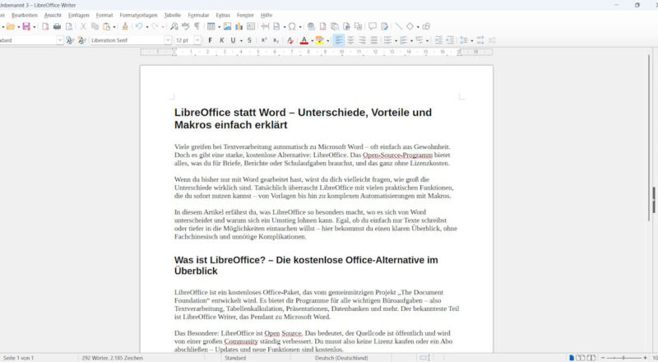Toggle track changes recording
Screen dimensions: 658x362
pyautogui.click(x=384, y=26)
